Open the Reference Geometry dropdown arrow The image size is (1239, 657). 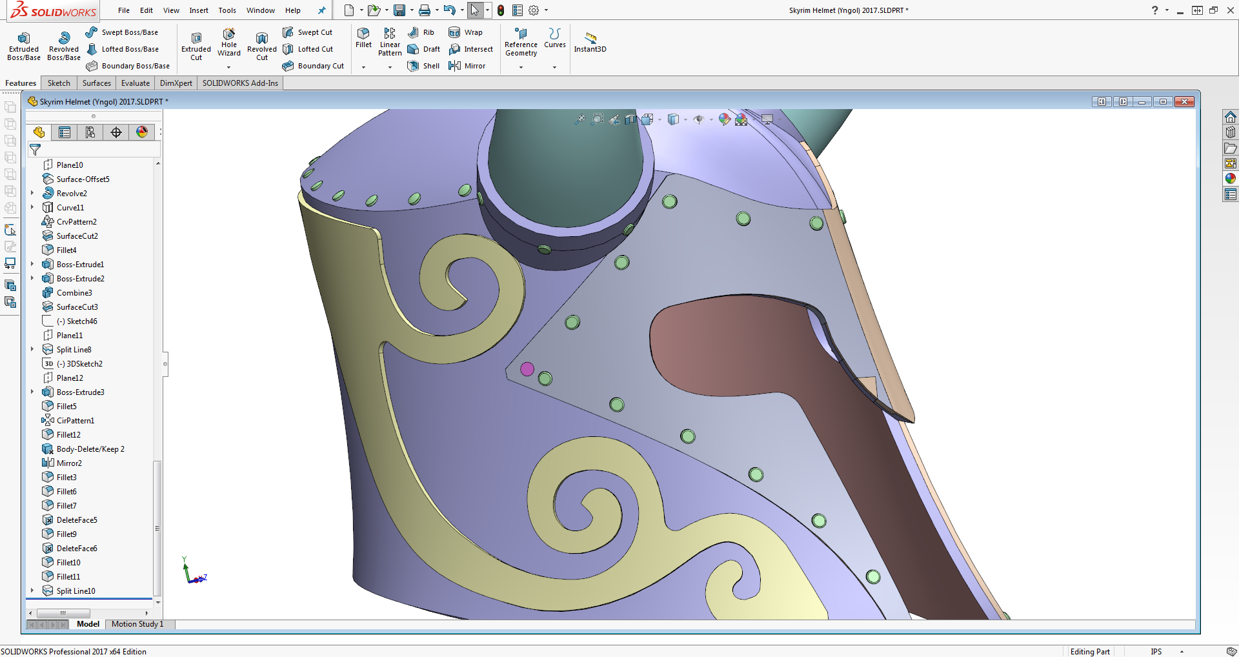click(521, 67)
